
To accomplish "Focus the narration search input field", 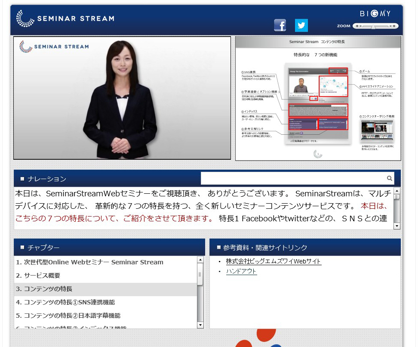I will [297, 178].
